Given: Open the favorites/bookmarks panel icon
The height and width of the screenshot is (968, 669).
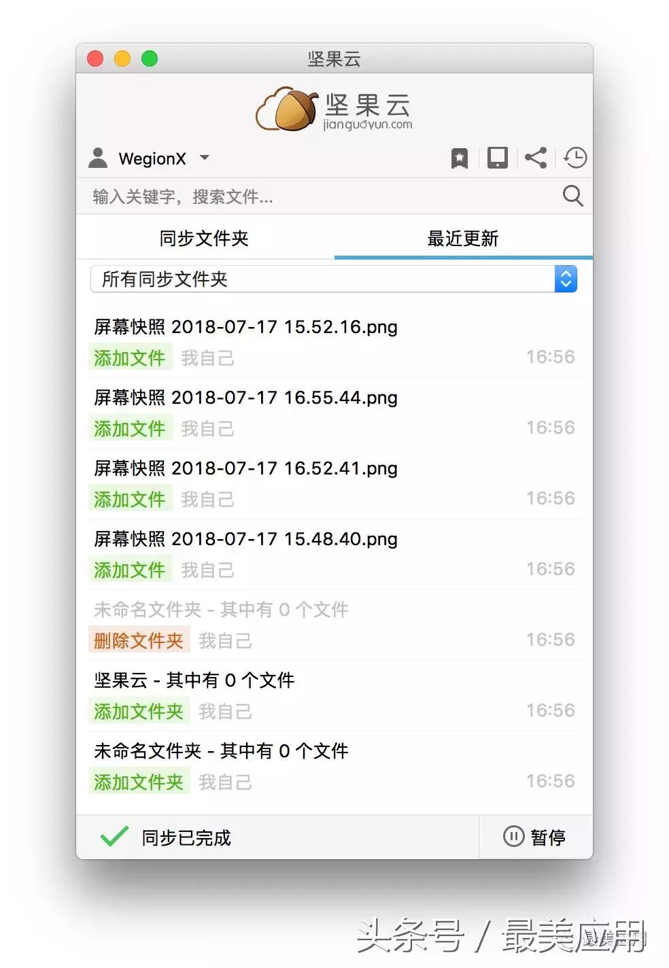Looking at the screenshot, I should [460, 158].
